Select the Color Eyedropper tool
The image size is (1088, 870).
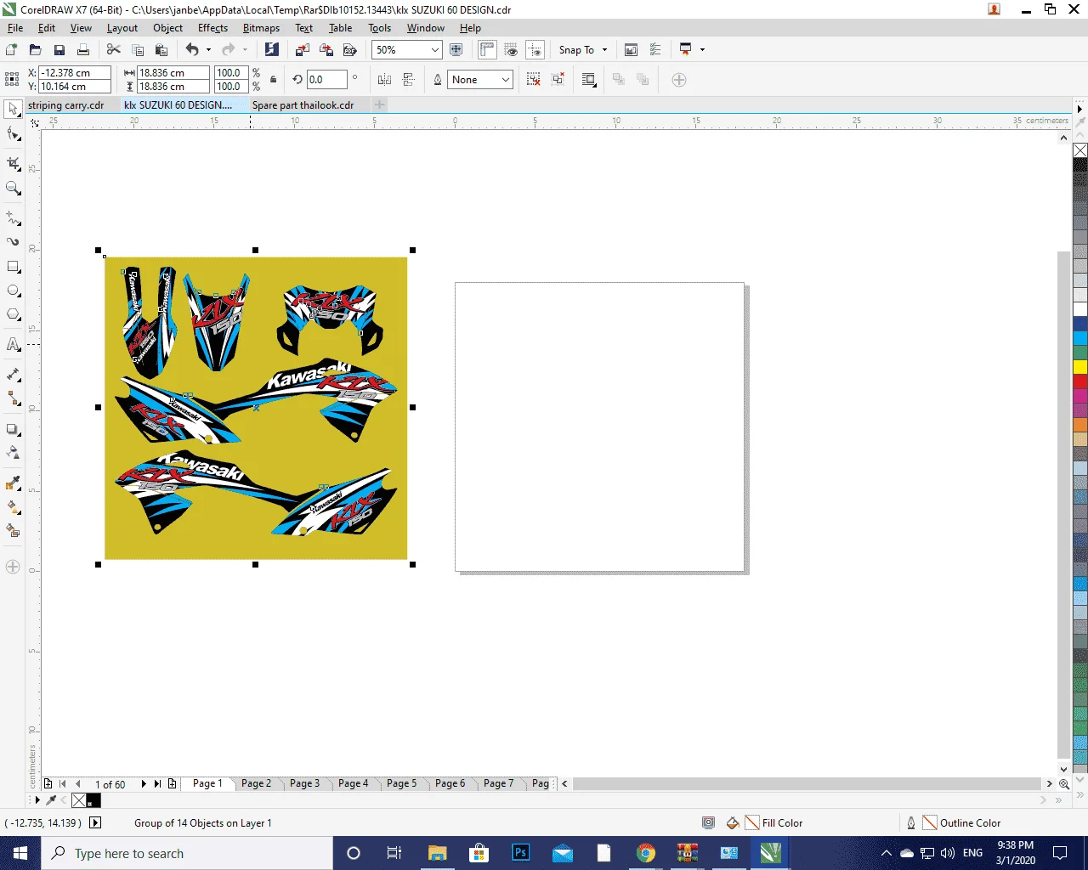click(13, 483)
